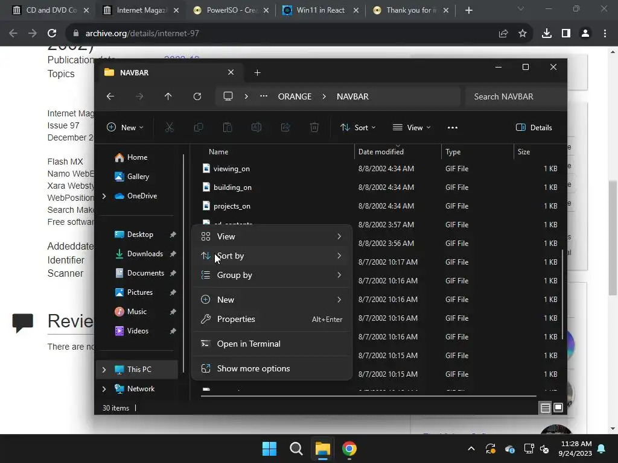Toggle Chrome side panel icon

tap(566, 34)
